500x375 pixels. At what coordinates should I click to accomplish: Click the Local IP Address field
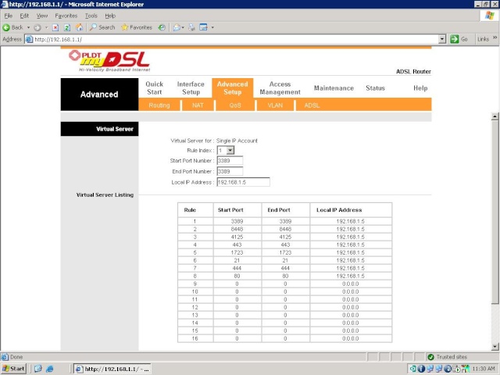point(243,182)
